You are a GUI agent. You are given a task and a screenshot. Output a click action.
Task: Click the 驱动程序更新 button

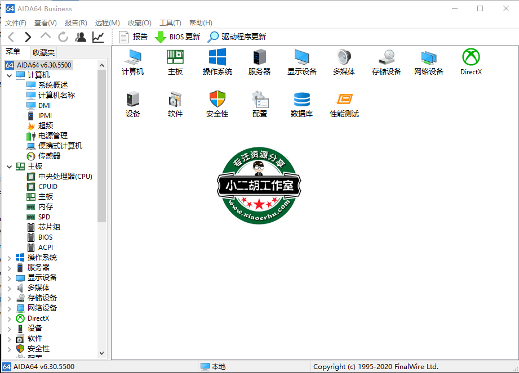(x=237, y=37)
